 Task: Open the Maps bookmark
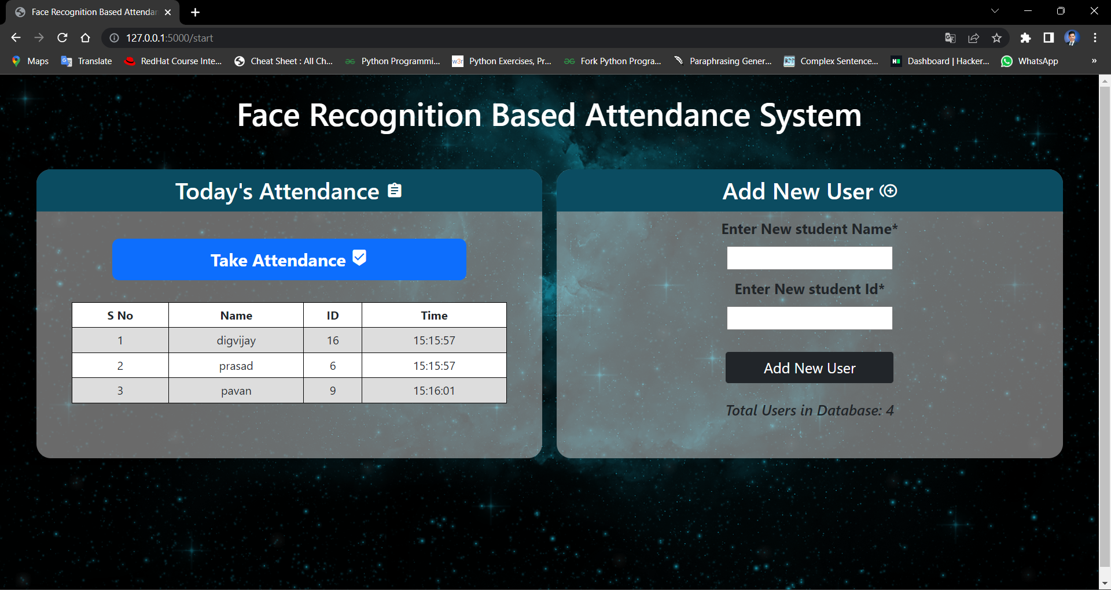[x=31, y=61]
